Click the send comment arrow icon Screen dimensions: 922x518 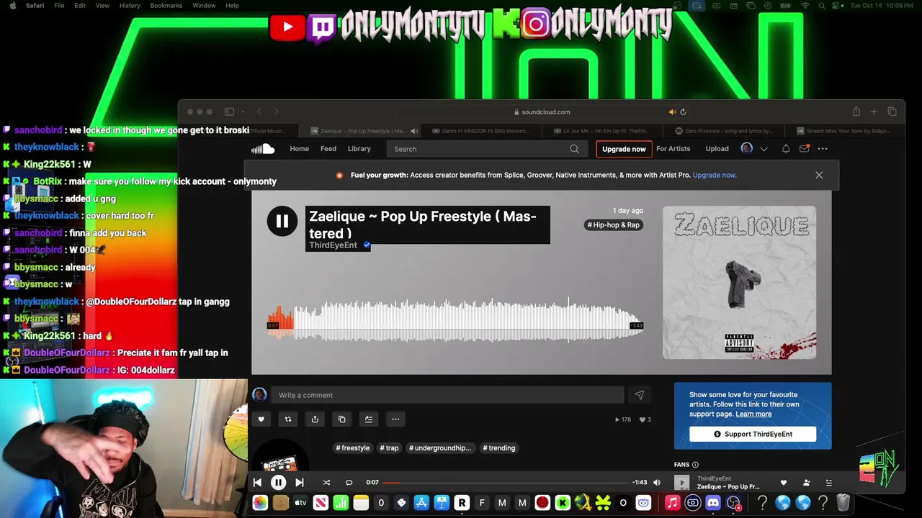tap(639, 395)
